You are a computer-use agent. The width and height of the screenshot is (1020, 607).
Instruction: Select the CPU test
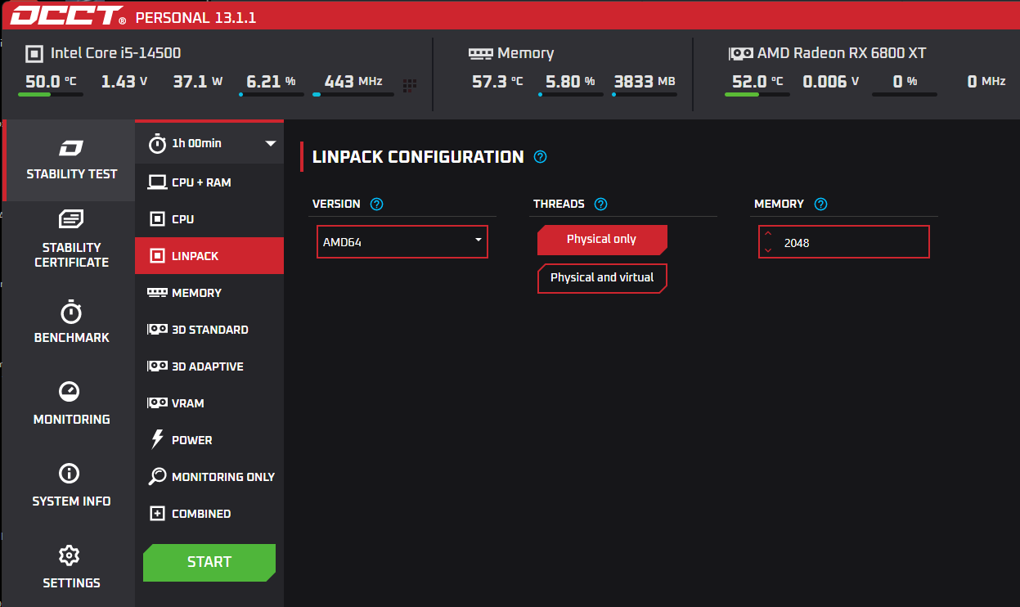pos(209,219)
